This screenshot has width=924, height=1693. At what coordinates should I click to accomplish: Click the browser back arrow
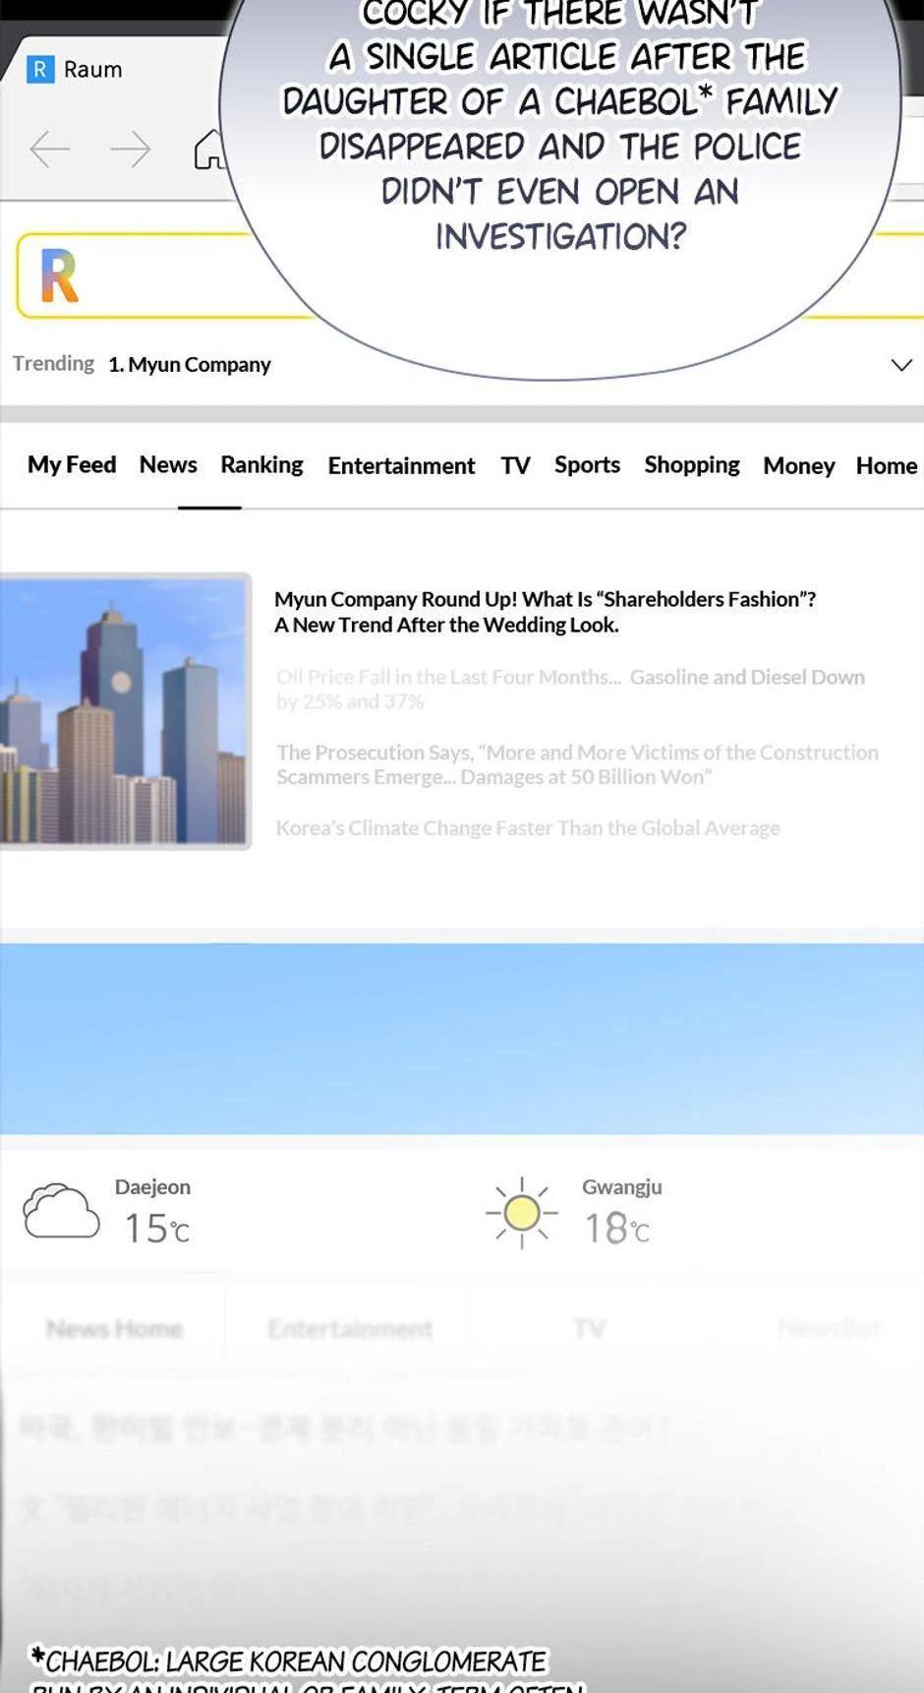click(x=50, y=150)
